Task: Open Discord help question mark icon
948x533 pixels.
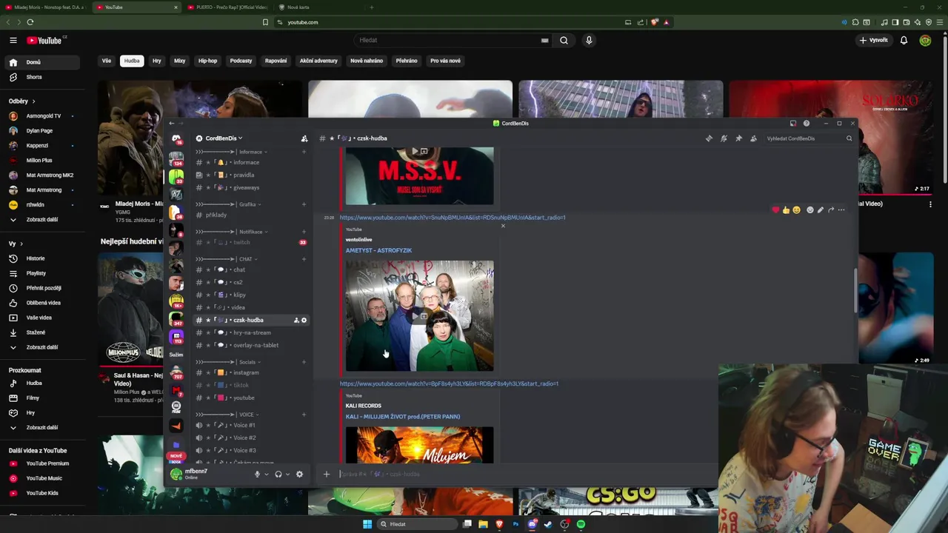Action: pos(807,124)
